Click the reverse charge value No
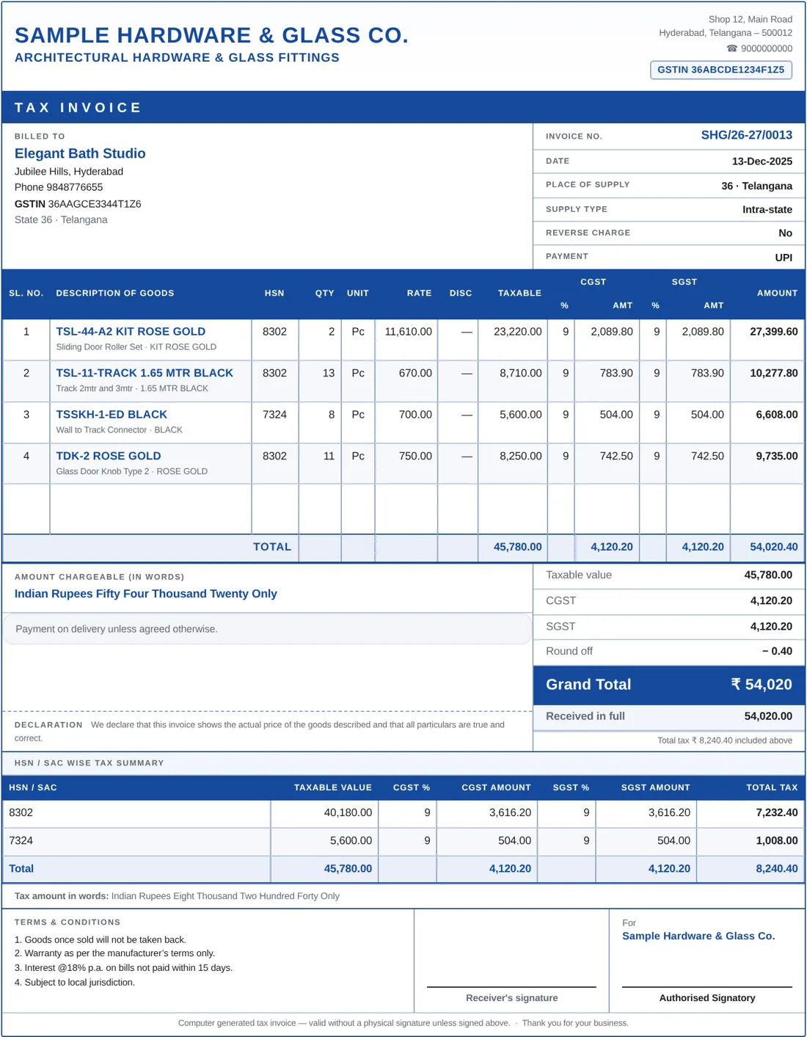This screenshot has height=1037, width=807. tap(785, 233)
